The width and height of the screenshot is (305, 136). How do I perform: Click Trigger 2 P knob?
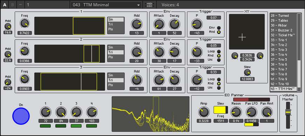point(197,52)
